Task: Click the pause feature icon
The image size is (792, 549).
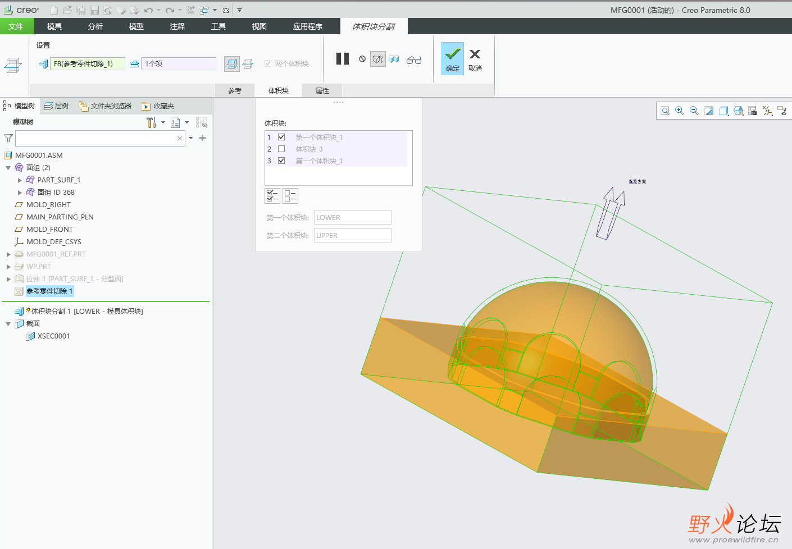Action: coord(343,59)
